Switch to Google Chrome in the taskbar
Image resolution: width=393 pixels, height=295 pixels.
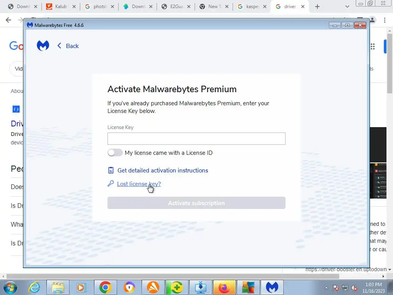pos(105,287)
